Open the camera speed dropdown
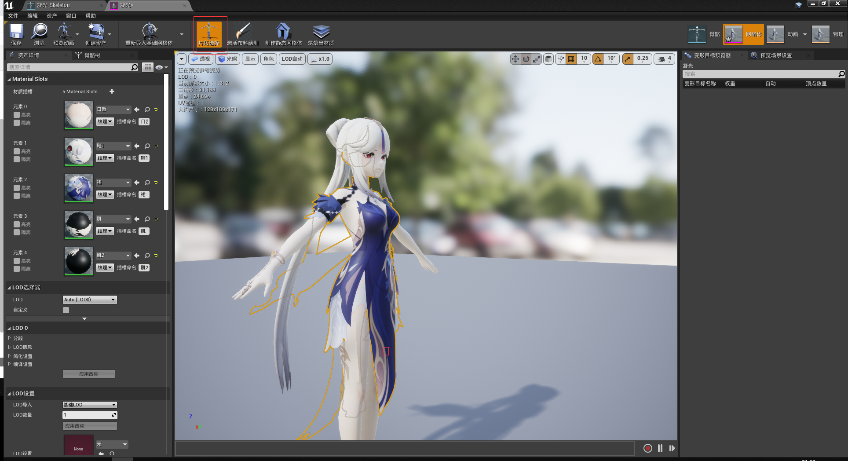This screenshot has height=461, width=848. [664, 59]
